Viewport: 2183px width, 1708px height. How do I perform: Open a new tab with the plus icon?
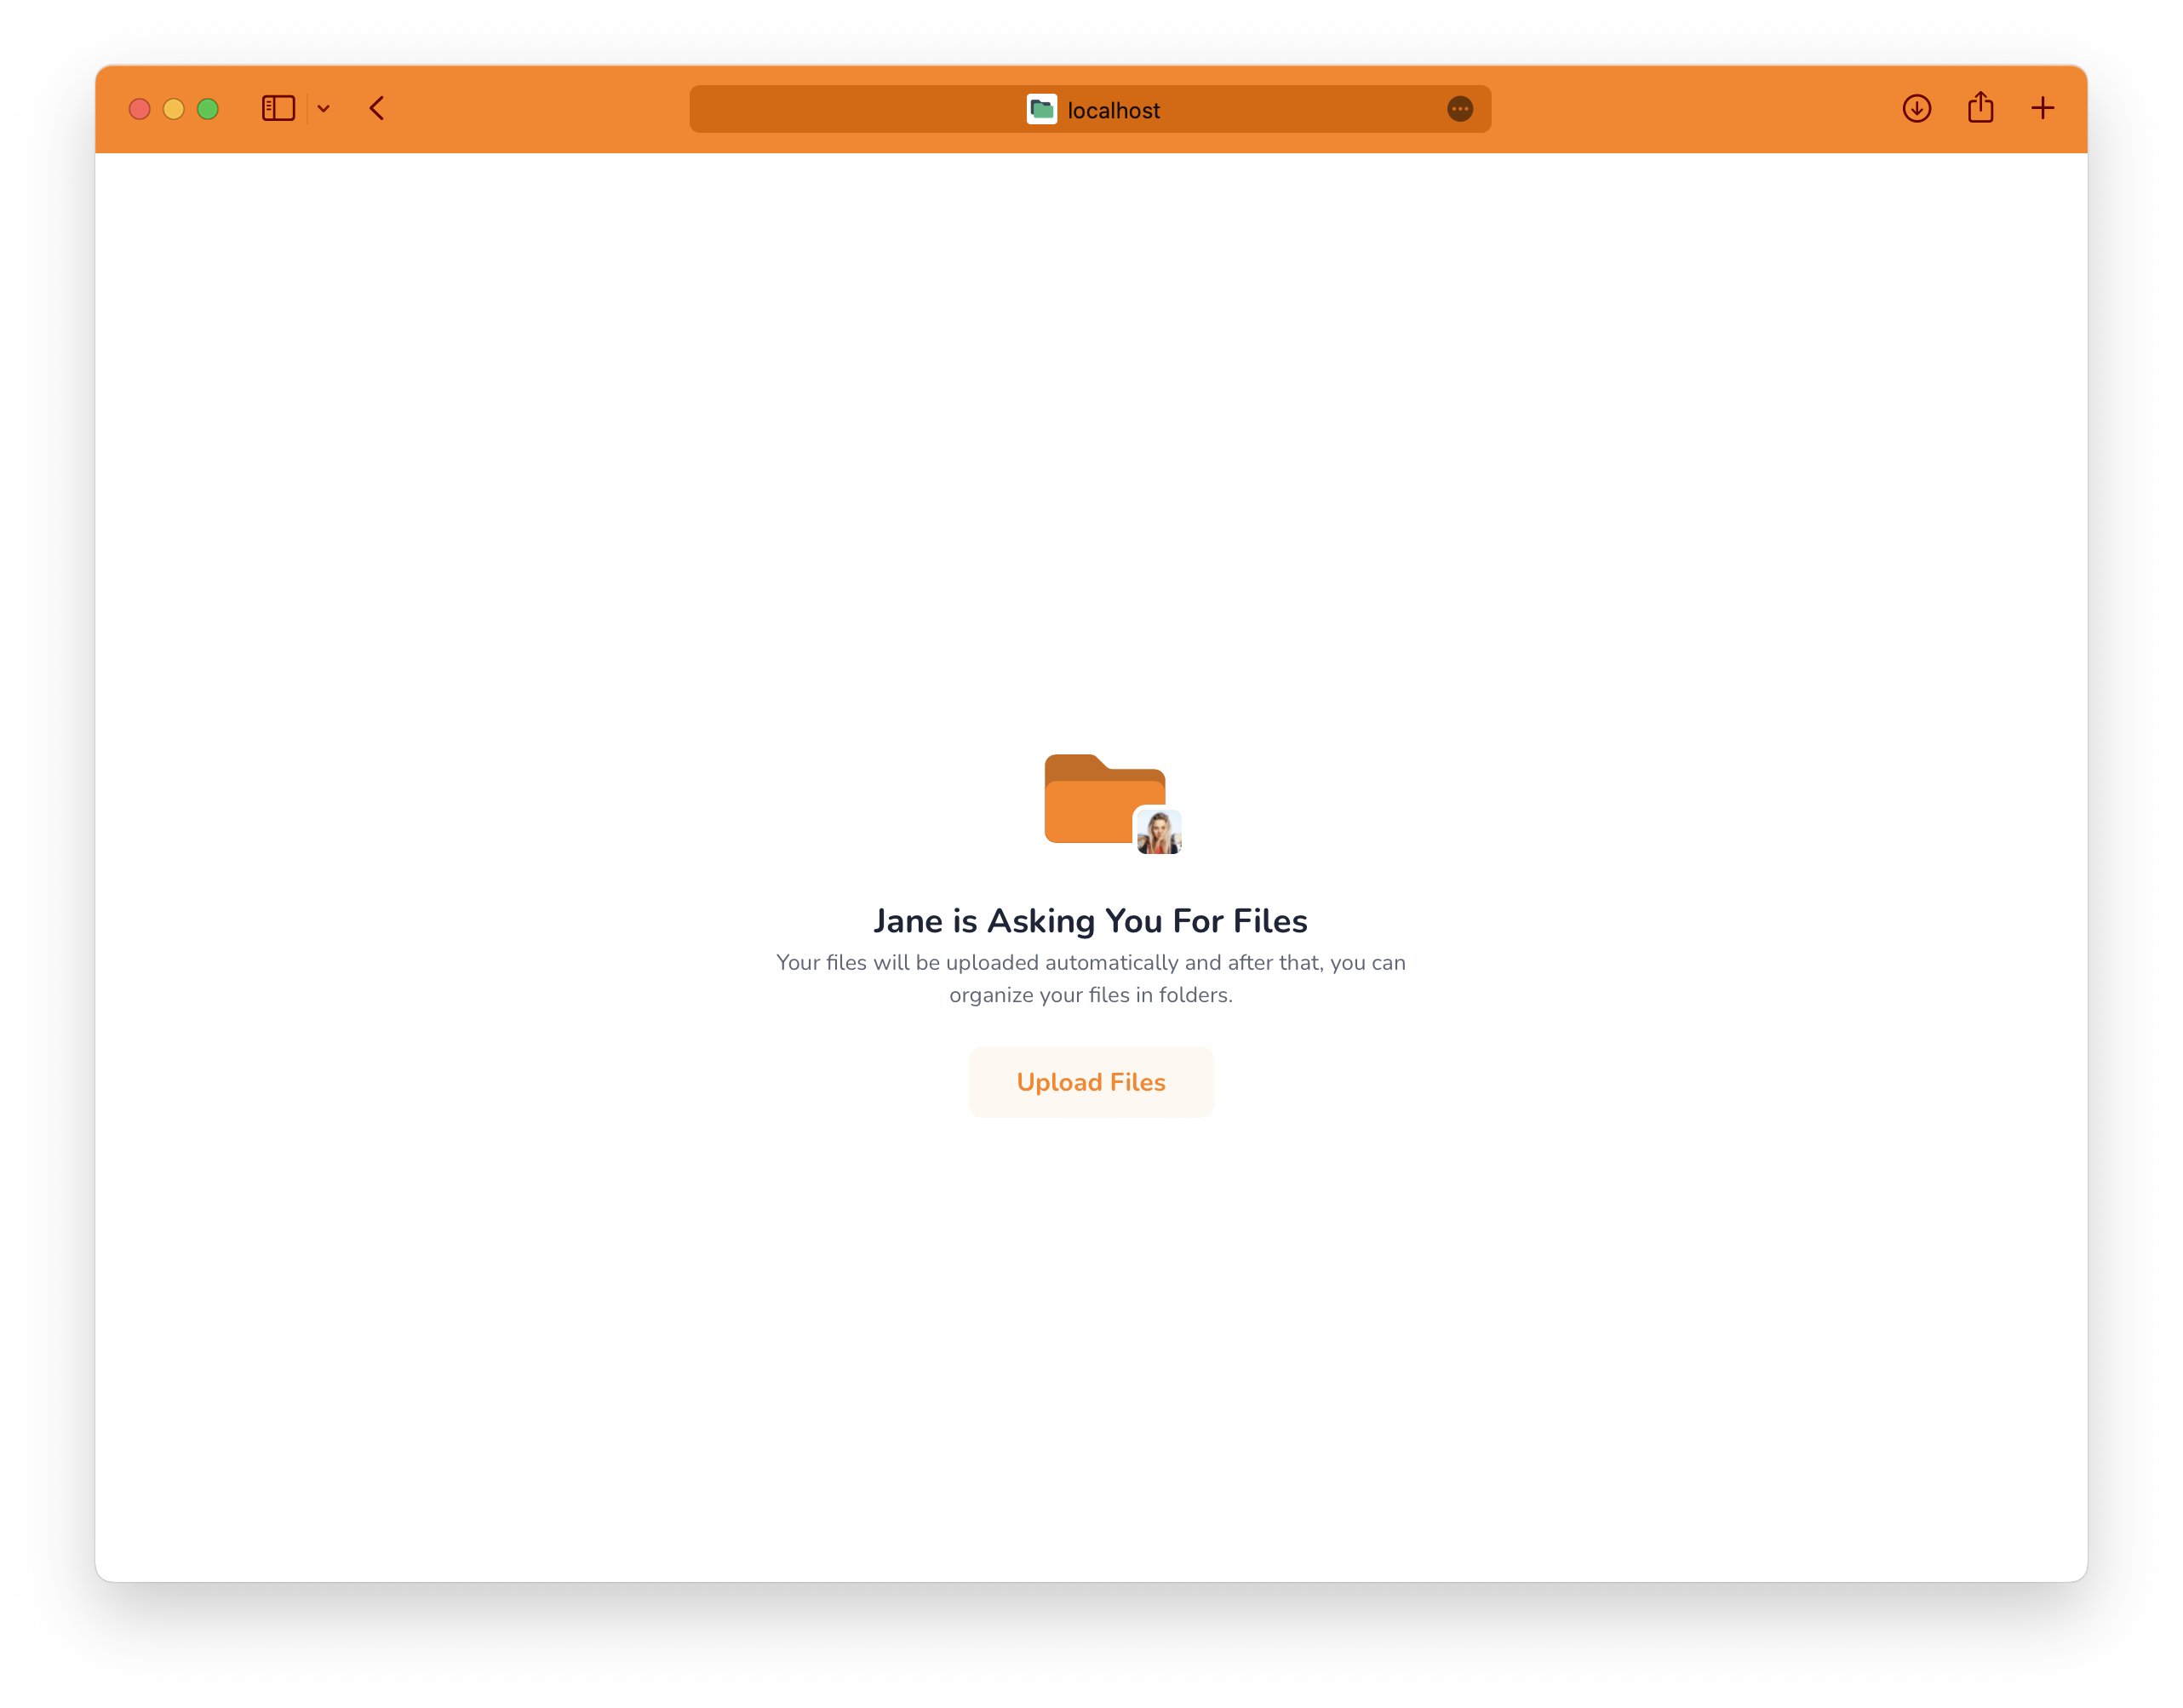tap(2042, 108)
